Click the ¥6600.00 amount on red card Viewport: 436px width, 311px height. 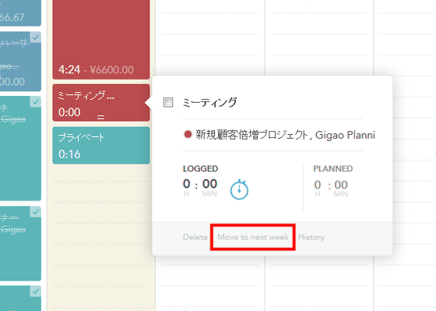click(x=112, y=69)
